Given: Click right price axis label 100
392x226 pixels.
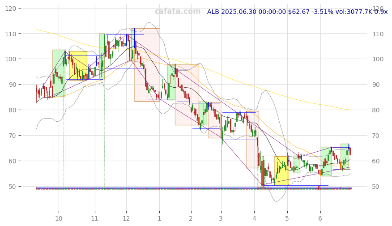Looking at the screenshot, I should coord(378,59).
